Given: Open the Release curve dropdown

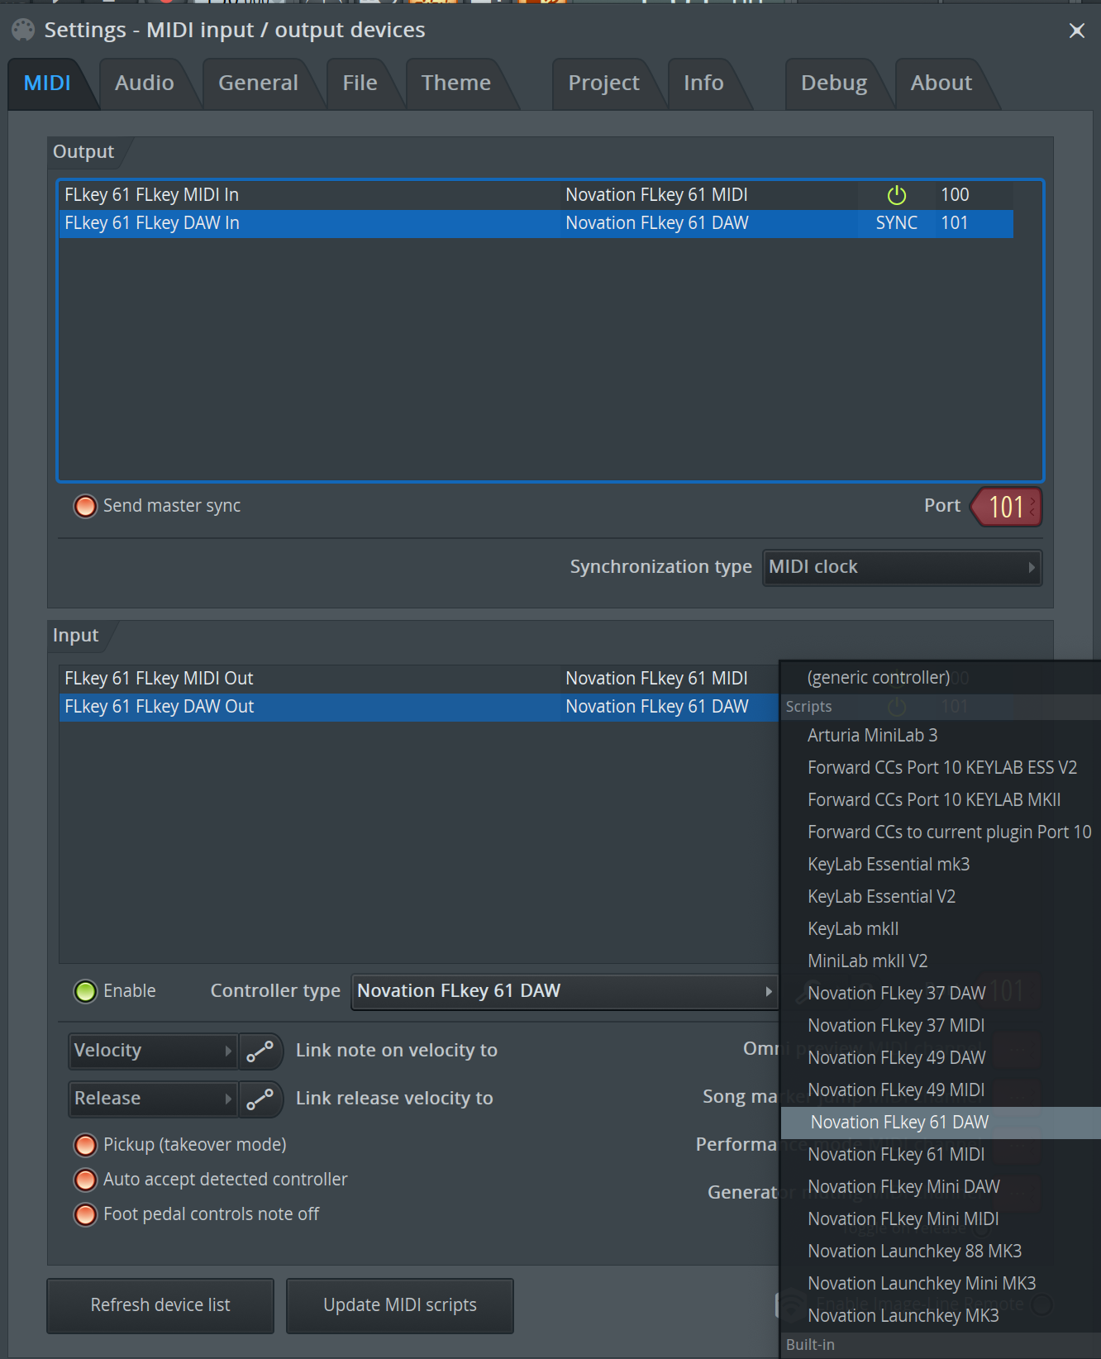Looking at the screenshot, I should pos(153,1099).
